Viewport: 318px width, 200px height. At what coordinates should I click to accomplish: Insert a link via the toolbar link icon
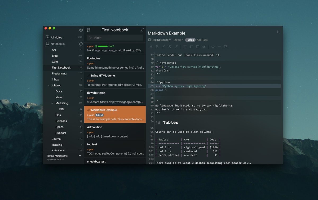pos(176,47)
